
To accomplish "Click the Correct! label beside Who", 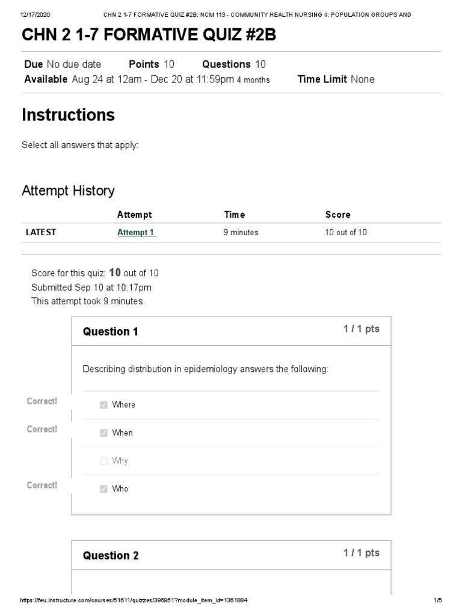I will coord(42,485).
